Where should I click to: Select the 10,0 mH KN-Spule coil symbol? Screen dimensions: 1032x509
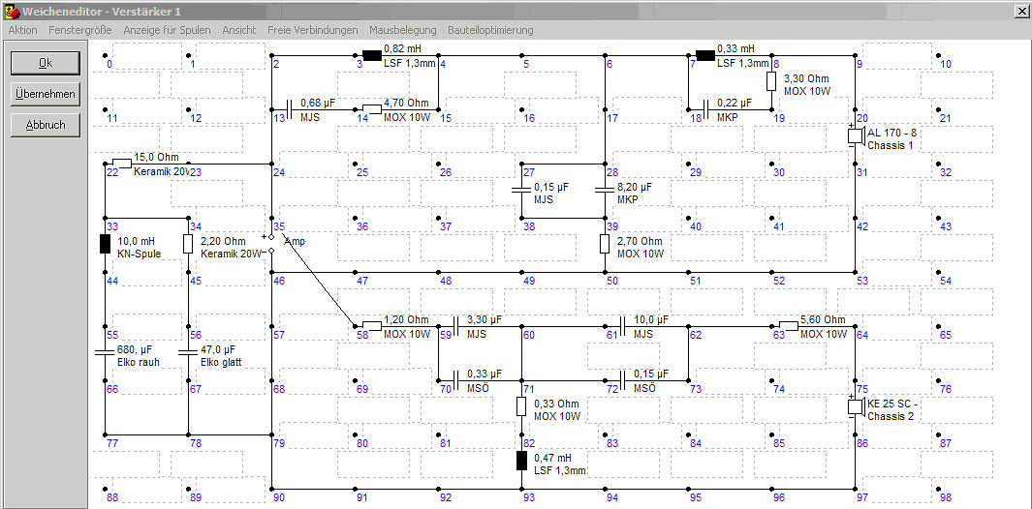[105, 244]
